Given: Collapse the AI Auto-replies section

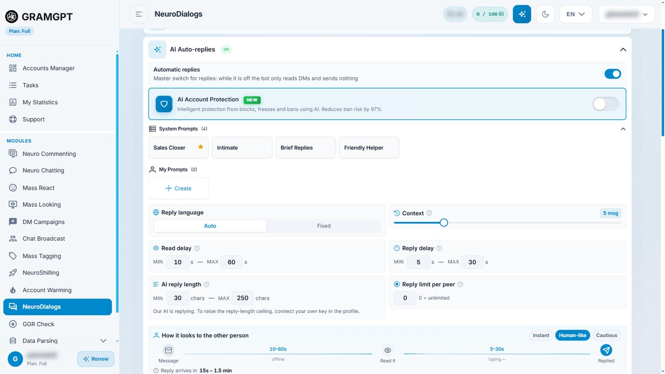Looking at the screenshot, I should pyautogui.click(x=623, y=50).
